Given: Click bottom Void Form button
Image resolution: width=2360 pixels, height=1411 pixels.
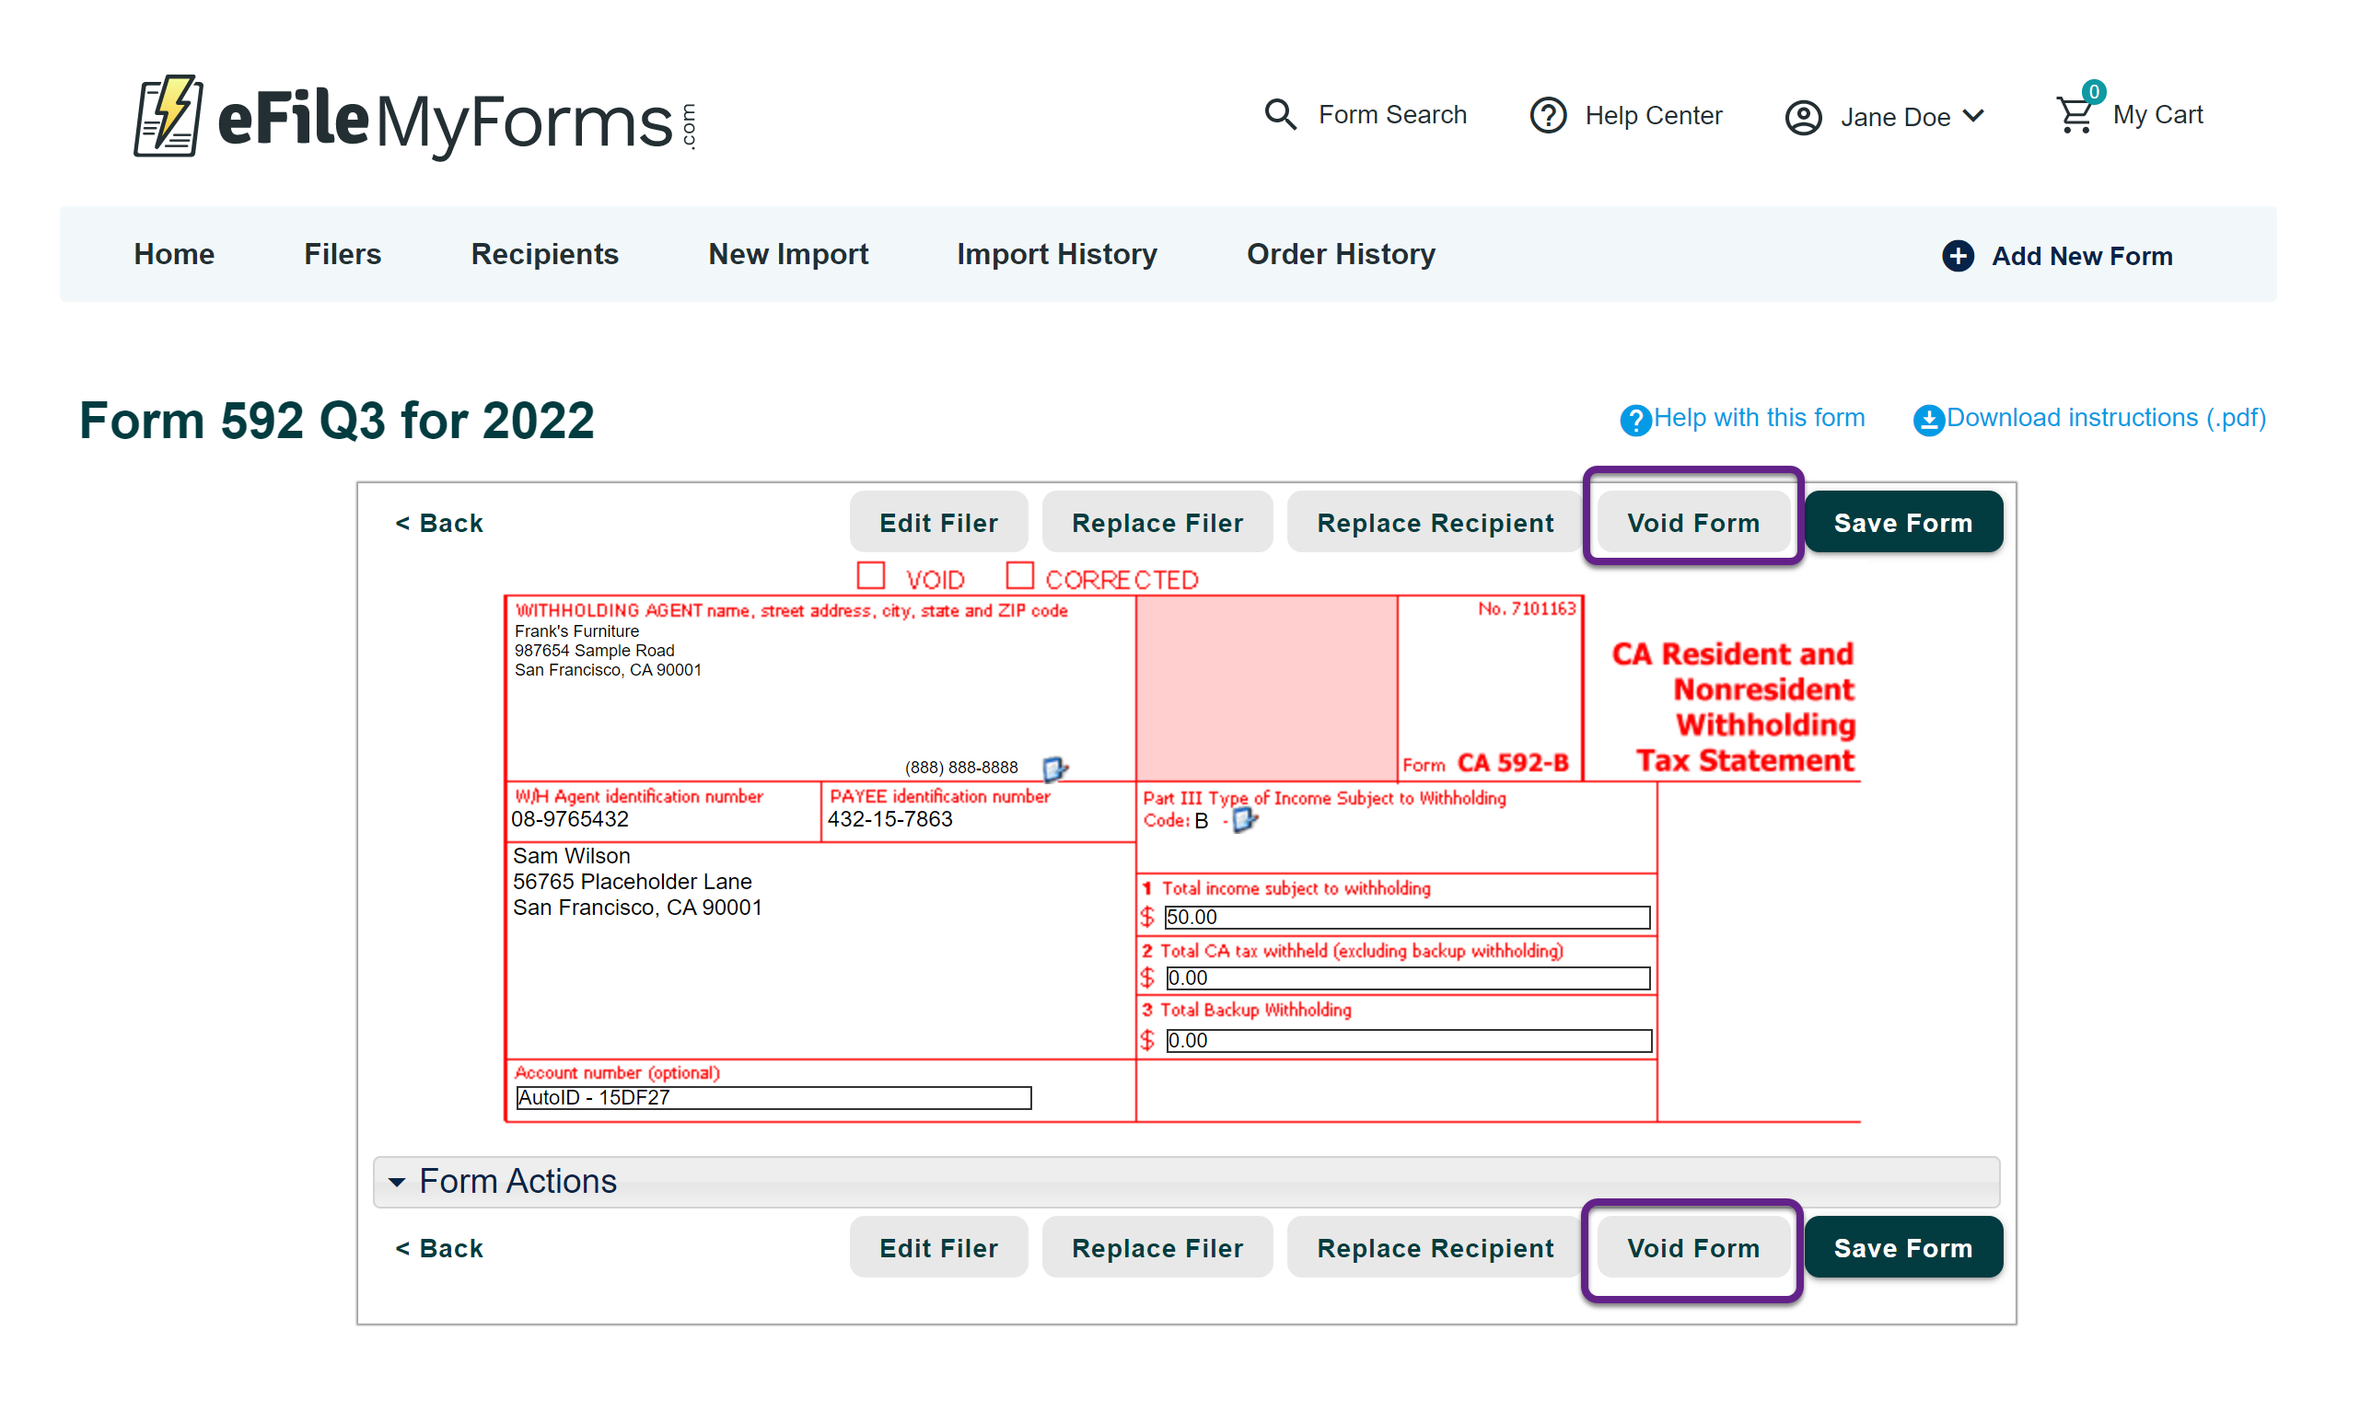Looking at the screenshot, I should tap(1692, 1247).
